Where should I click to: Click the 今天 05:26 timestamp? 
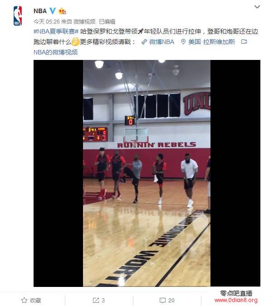coord(46,21)
